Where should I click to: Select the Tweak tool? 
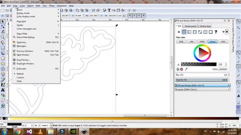tap(3, 32)
